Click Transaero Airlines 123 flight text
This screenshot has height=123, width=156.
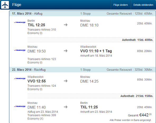click(x=42, y=59)
